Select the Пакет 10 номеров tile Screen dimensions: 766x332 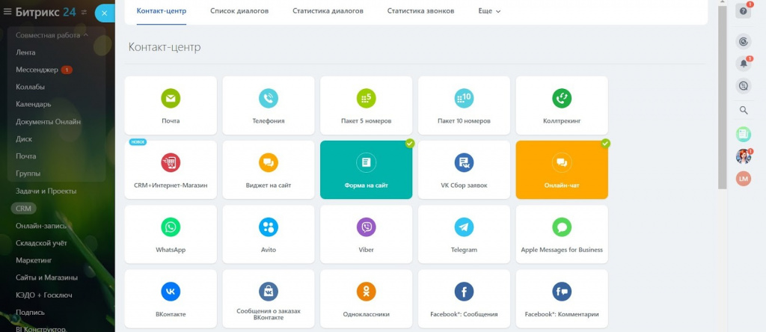[x=464, y=105]
